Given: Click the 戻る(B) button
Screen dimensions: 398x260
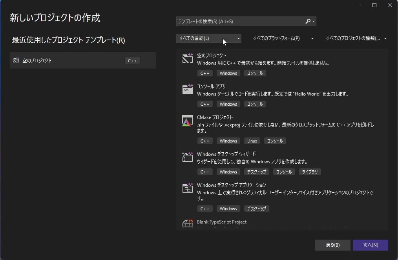Looking at the screenshot, I should pos(333,245).
